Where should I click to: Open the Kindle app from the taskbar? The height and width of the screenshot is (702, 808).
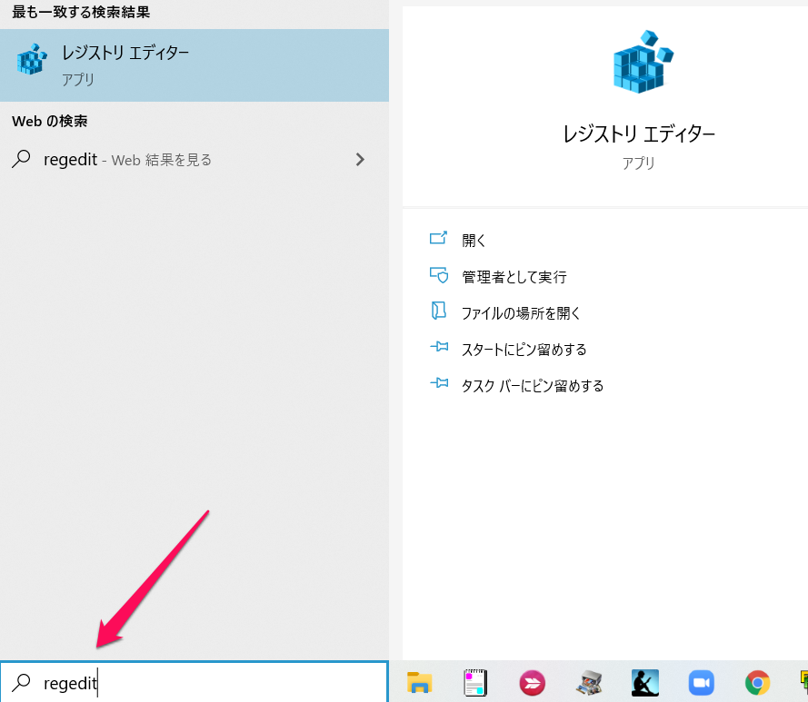[645, 683]
